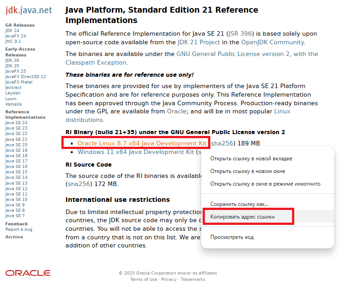Go to Java SE 19 reference implementation
348x289 pixels.
pos(16,150)
